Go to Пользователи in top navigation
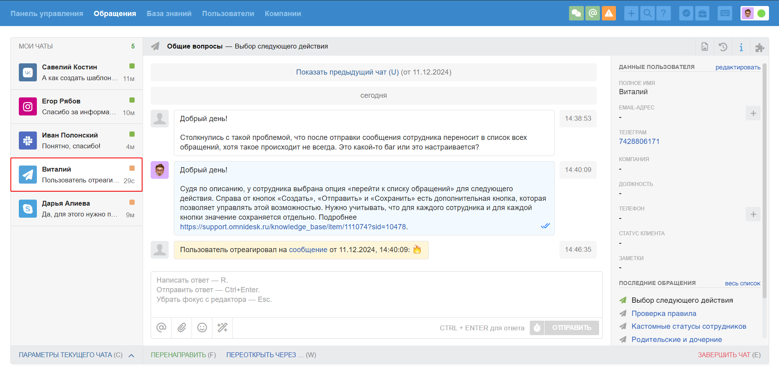 (228, 13)
